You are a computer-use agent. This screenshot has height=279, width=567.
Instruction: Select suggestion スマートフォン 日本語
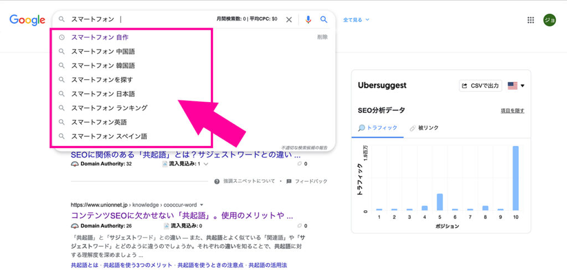pos(102,94)
